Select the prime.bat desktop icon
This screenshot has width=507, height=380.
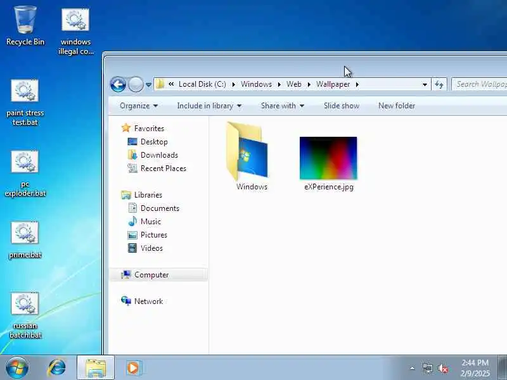25,240
